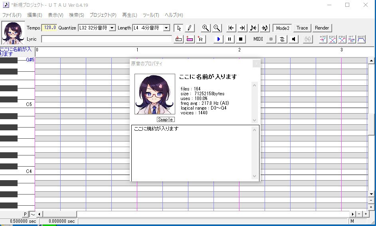Click vertical zoom minus button
The image size is (376, 226).
371,200
